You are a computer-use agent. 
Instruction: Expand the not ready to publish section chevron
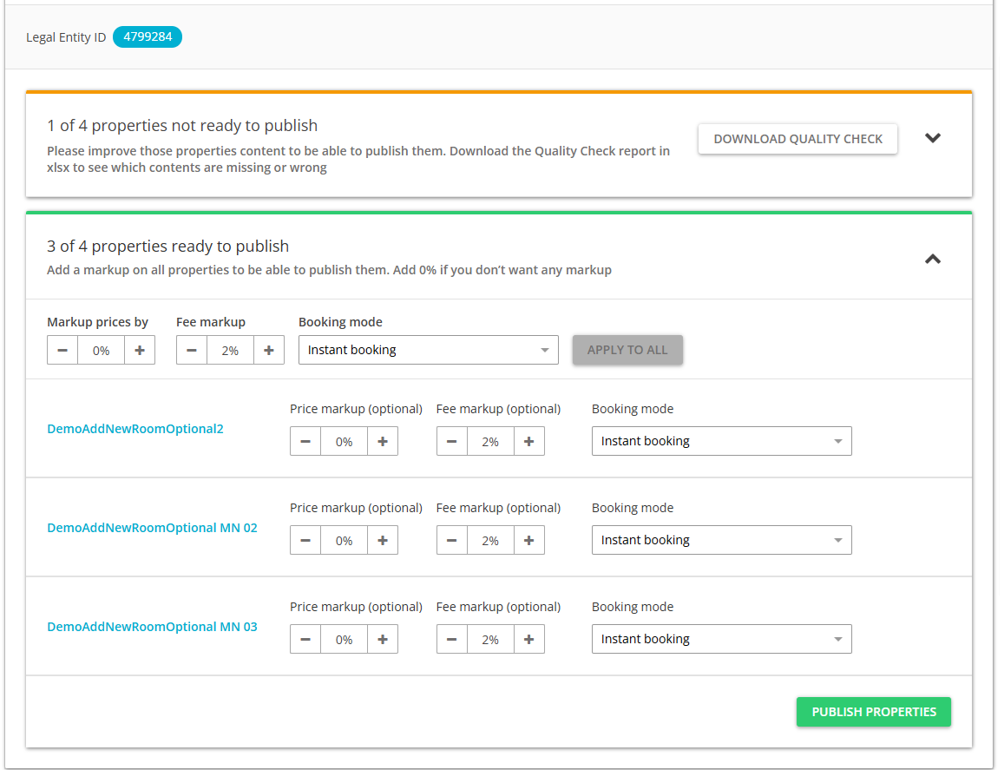coord(933,138)
